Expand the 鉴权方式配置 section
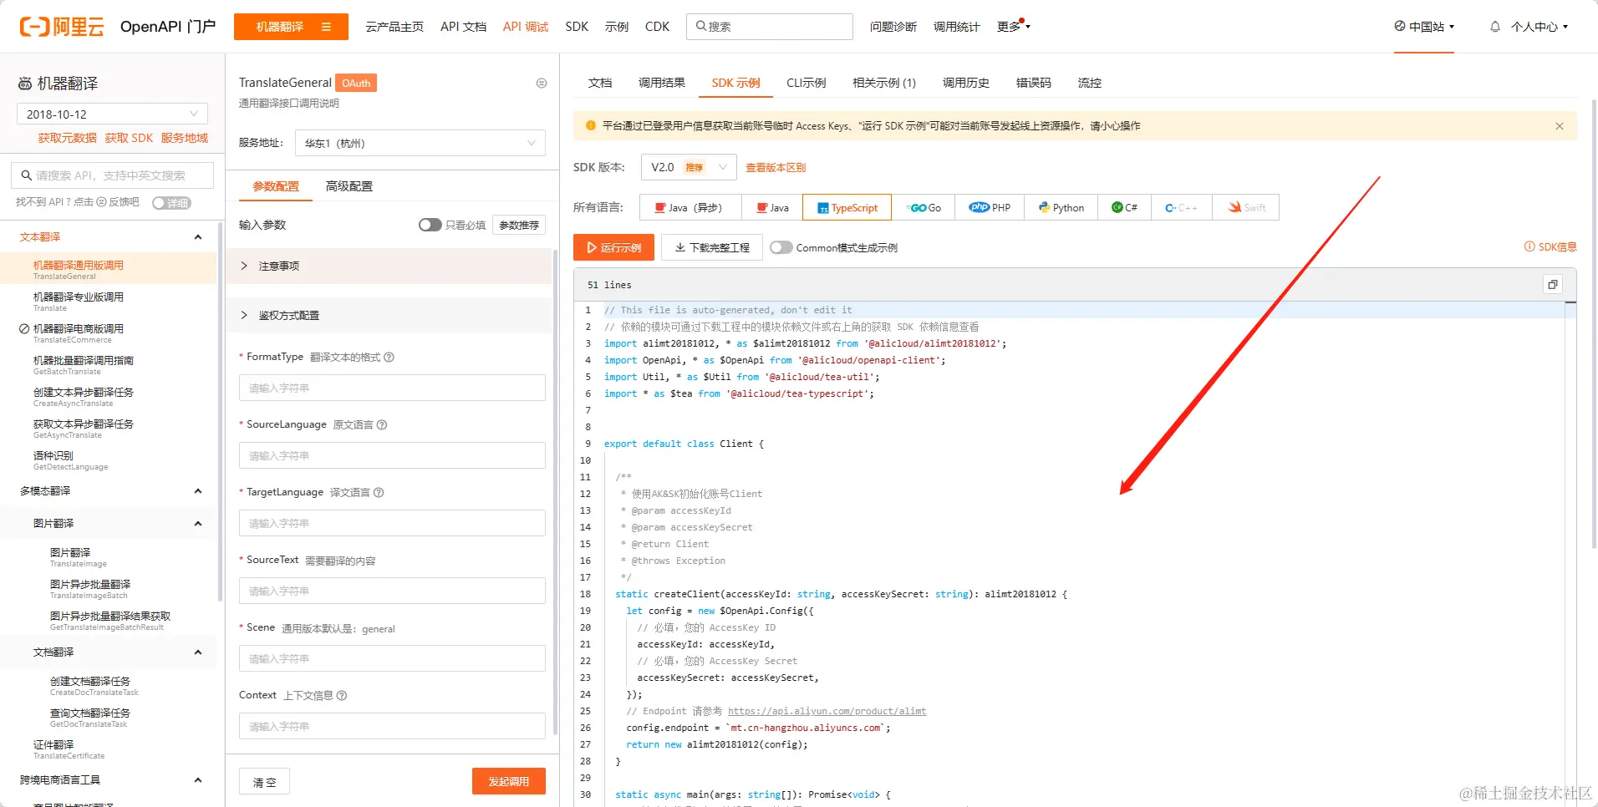The image size is (1598, 807). [x=389, y=315]
